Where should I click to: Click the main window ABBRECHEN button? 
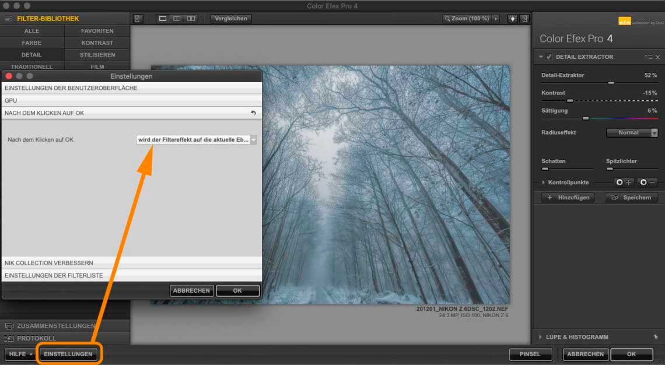(x=585, y=354)
